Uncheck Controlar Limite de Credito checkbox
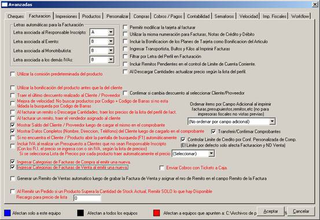320x220 pixels. (183, 140)
